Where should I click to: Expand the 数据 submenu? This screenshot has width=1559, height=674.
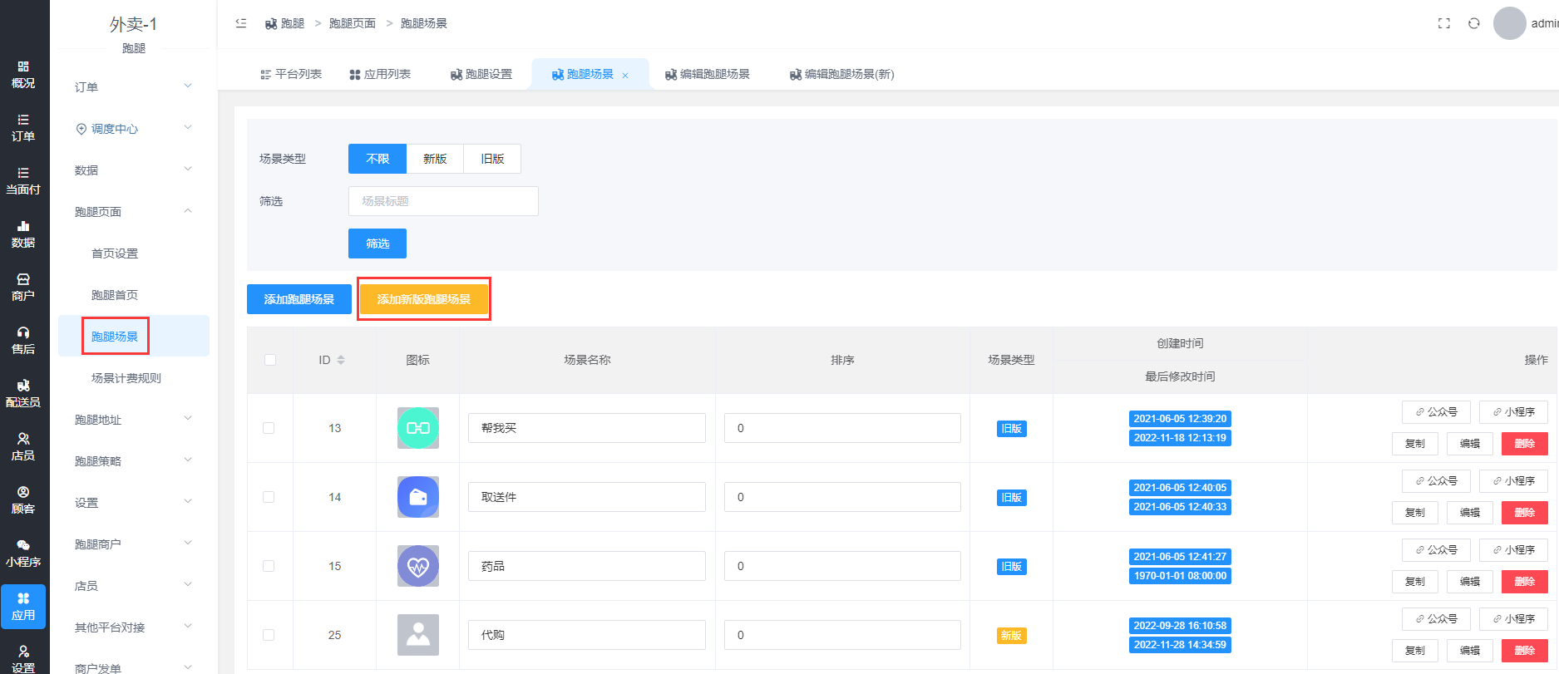133,170
